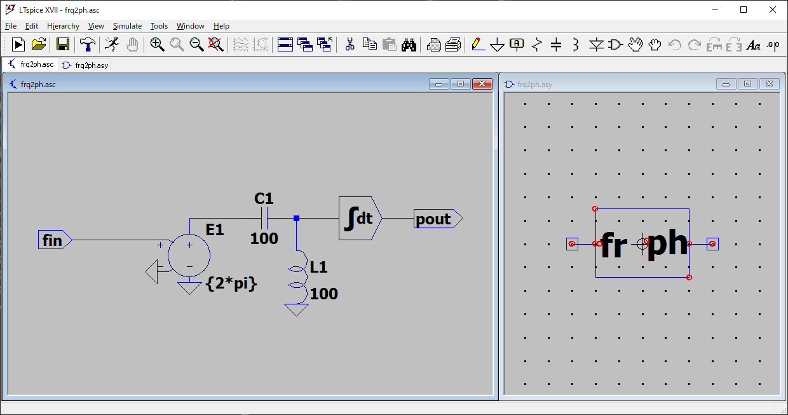
Task: Select the Drag closed-hand tool
Action: click(655, 44)
